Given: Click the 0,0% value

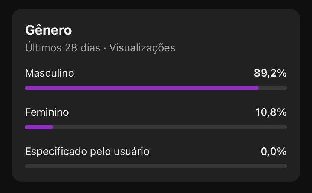Looking at the screenshot, I should 274,152.
